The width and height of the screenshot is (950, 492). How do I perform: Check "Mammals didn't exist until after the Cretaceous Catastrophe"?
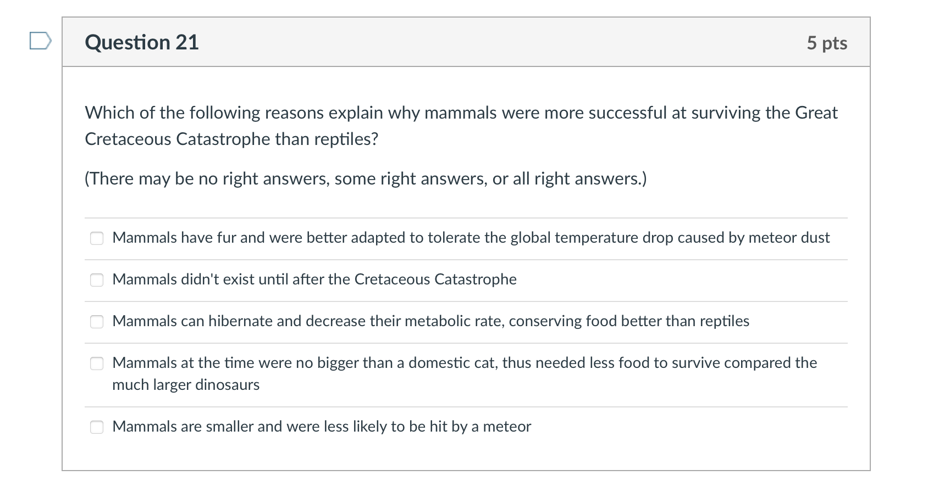tap(97, 280)
